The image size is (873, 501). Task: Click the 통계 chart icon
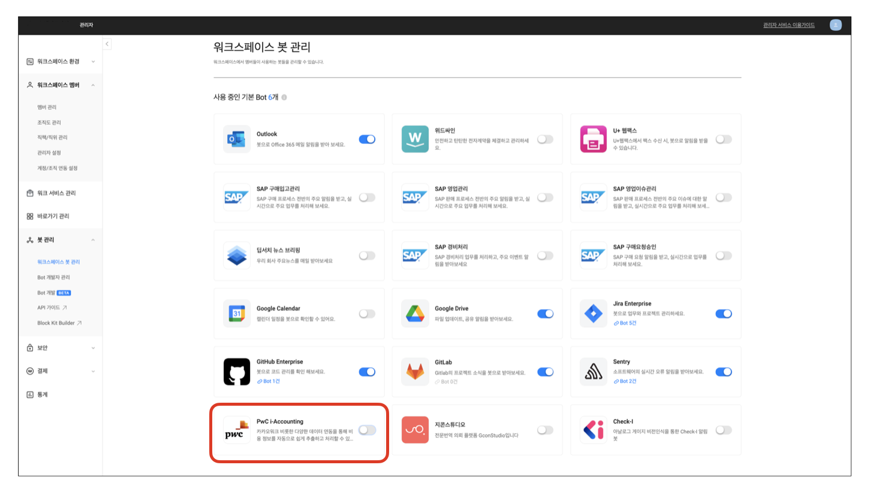[30, 394]
